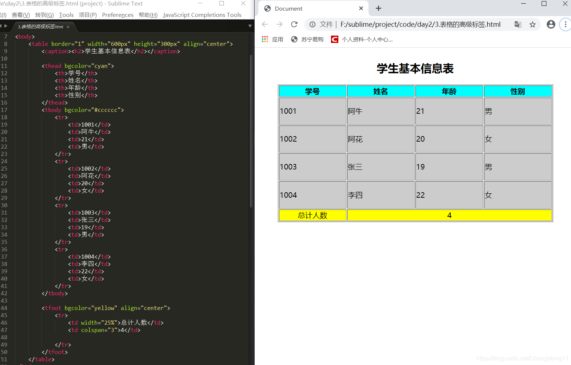Click line number 17 in gutter
This screenshot has width=571, height=365.
4,110
